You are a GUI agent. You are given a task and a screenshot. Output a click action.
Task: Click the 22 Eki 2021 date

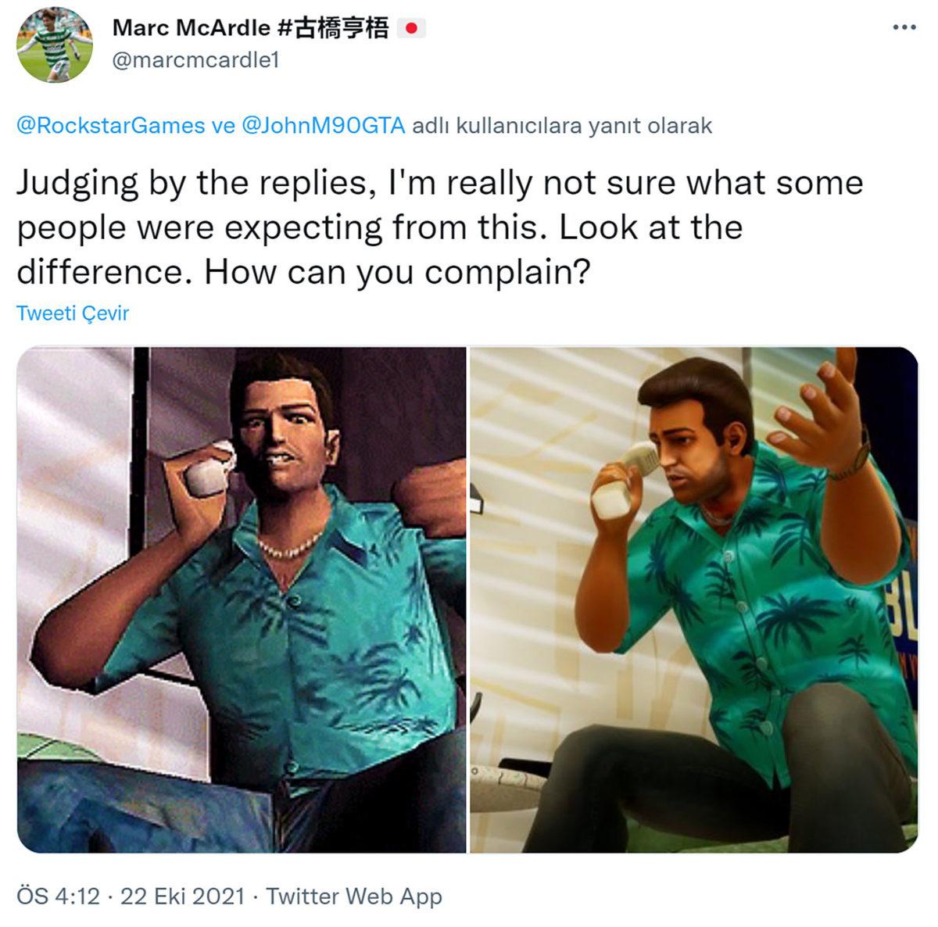point(183,896)
